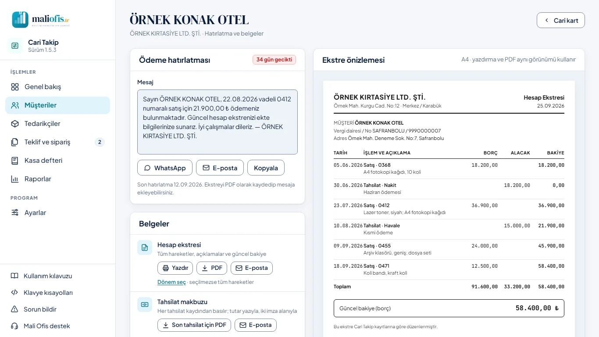Send the reminder via WhatsApp
This screenshot has height=337, width=599.
pyautogui.click(x=165, y=168)
